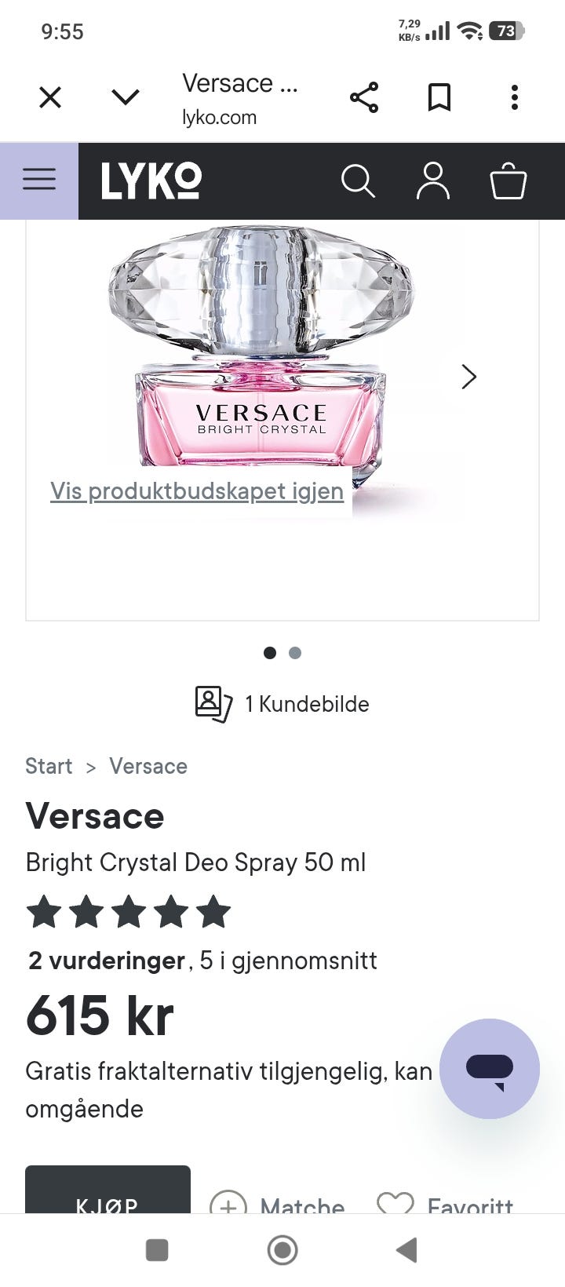Open the 1 Kundebilde customer photo
565x1287 pixels.
pos(282,704)
